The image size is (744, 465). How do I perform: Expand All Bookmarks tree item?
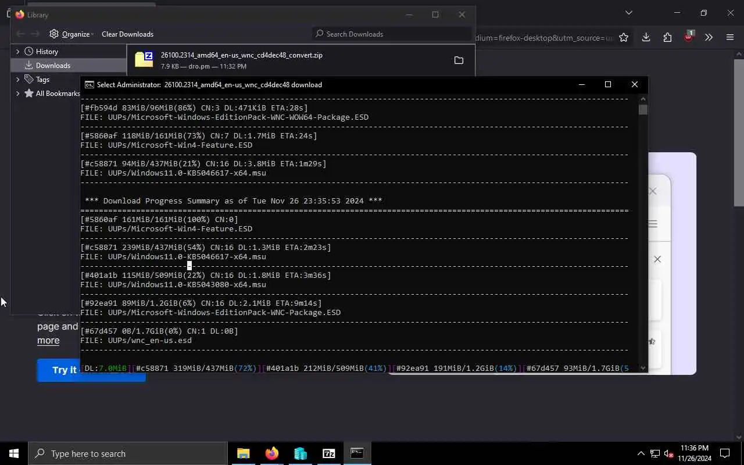[x=17, y=93]
